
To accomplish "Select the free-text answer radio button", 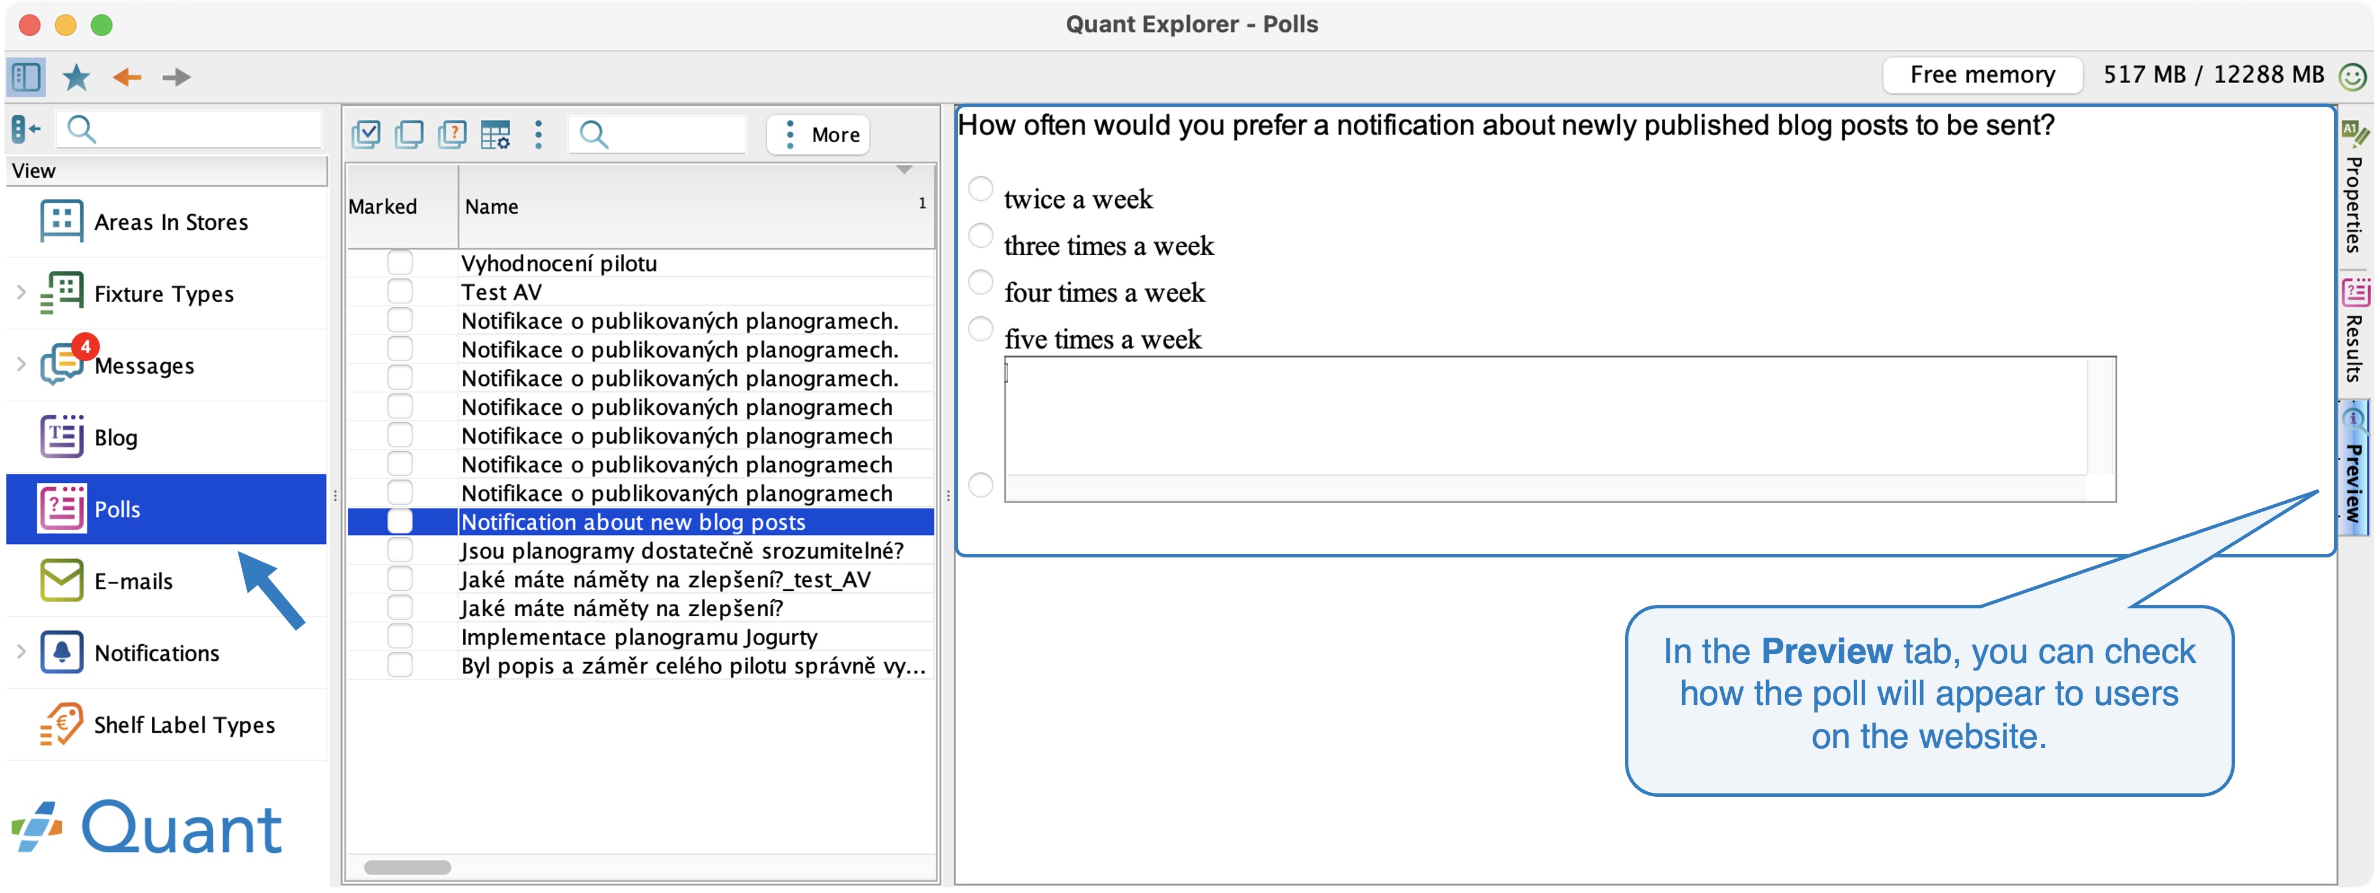I will point(980,486).
